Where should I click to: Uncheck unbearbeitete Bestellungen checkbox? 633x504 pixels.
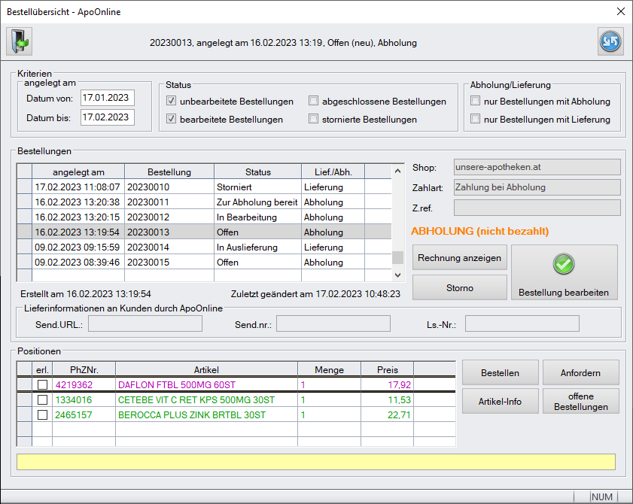coord(172,102)
